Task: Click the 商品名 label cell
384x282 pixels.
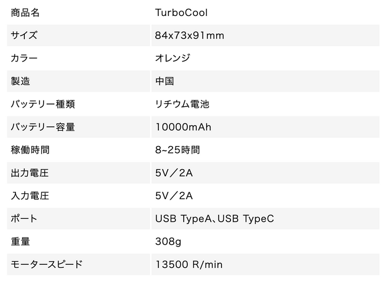Action: coord(25,12)
